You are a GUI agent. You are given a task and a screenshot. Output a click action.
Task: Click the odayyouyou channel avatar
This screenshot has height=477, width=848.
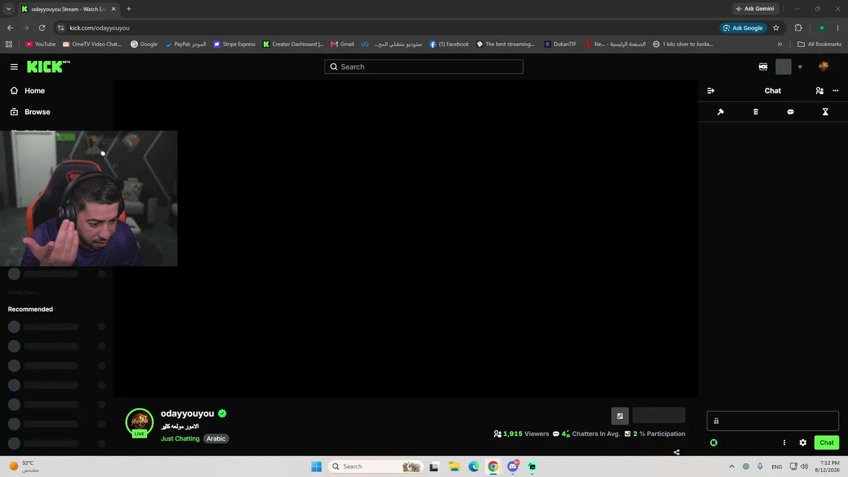pyautogui.click(x=139, y=422)
